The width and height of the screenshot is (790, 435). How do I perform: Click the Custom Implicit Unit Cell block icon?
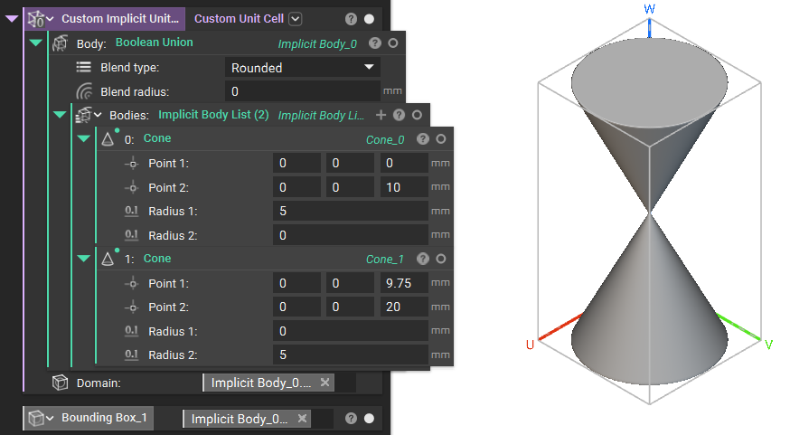(x=36, y=19)
